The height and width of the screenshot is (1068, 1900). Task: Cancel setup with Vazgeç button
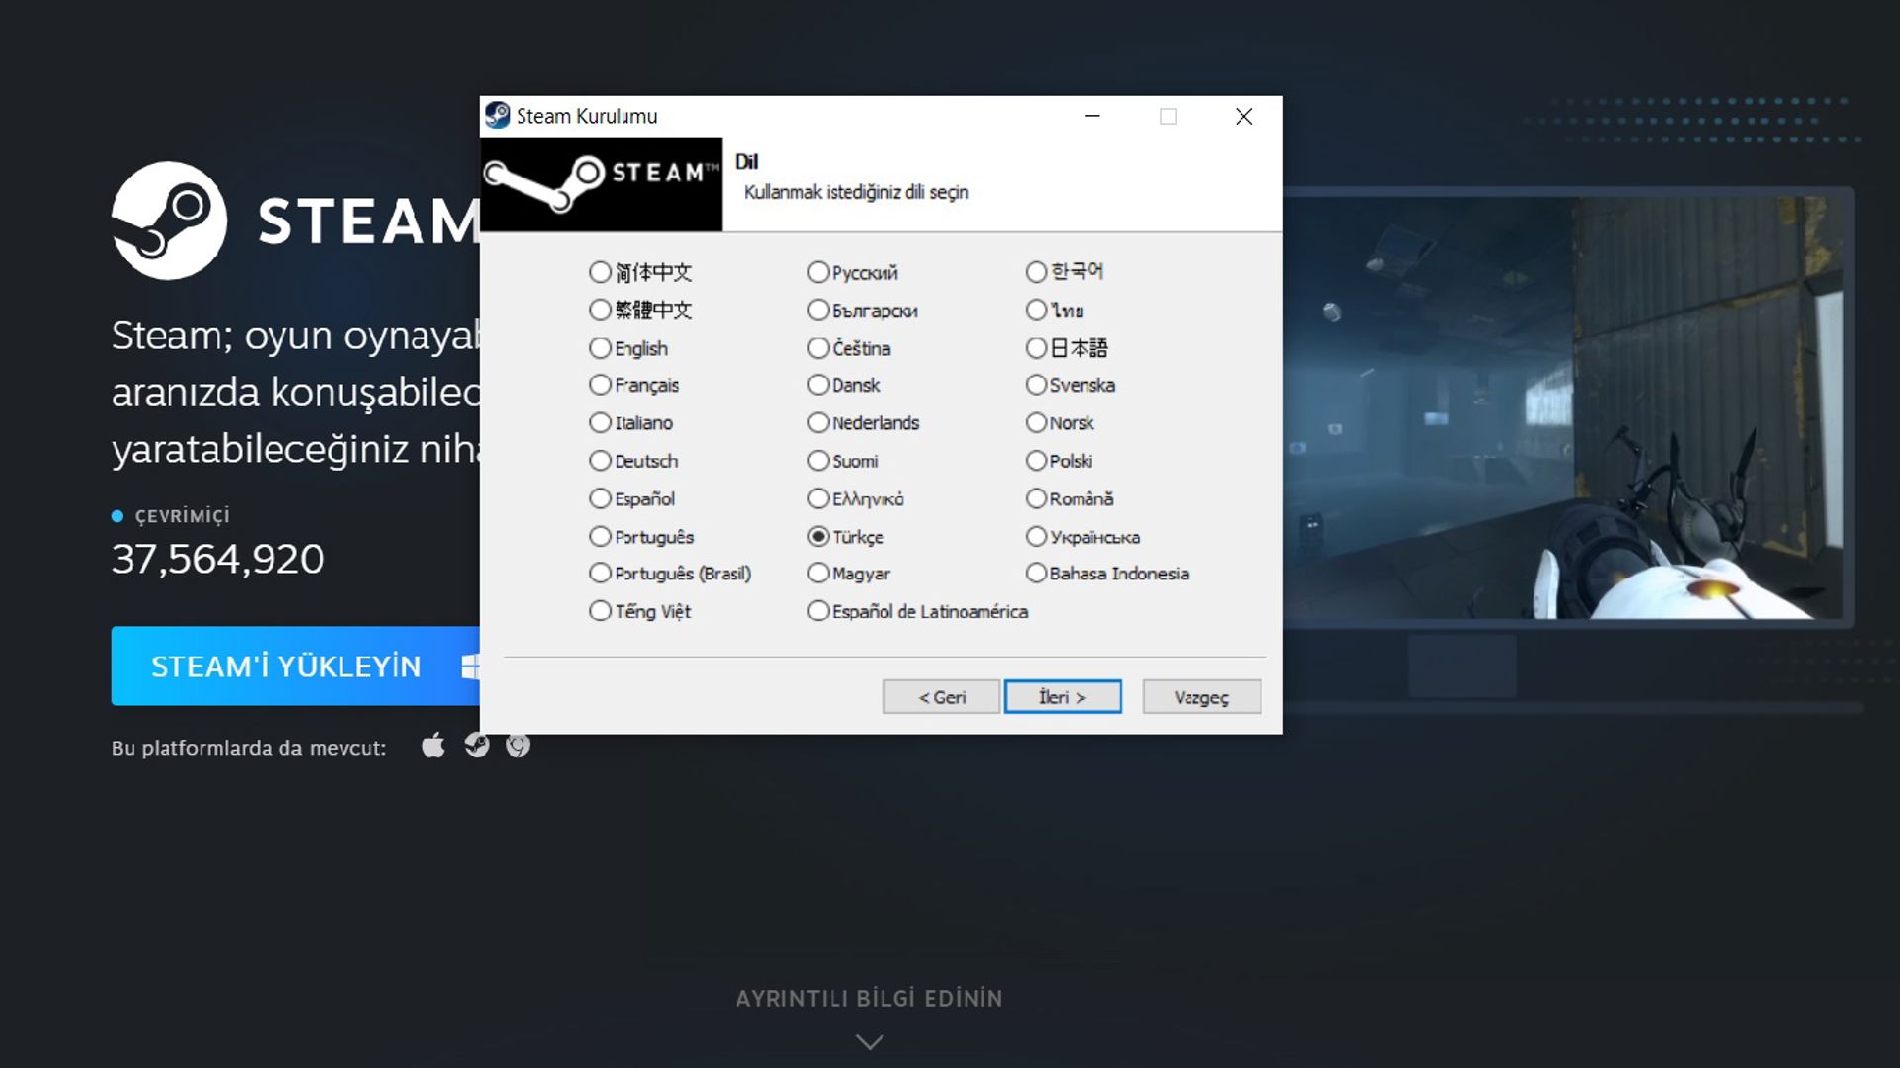coord(1200,697)
